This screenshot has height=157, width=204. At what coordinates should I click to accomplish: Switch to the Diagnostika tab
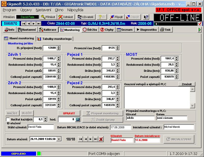point(147,30)
